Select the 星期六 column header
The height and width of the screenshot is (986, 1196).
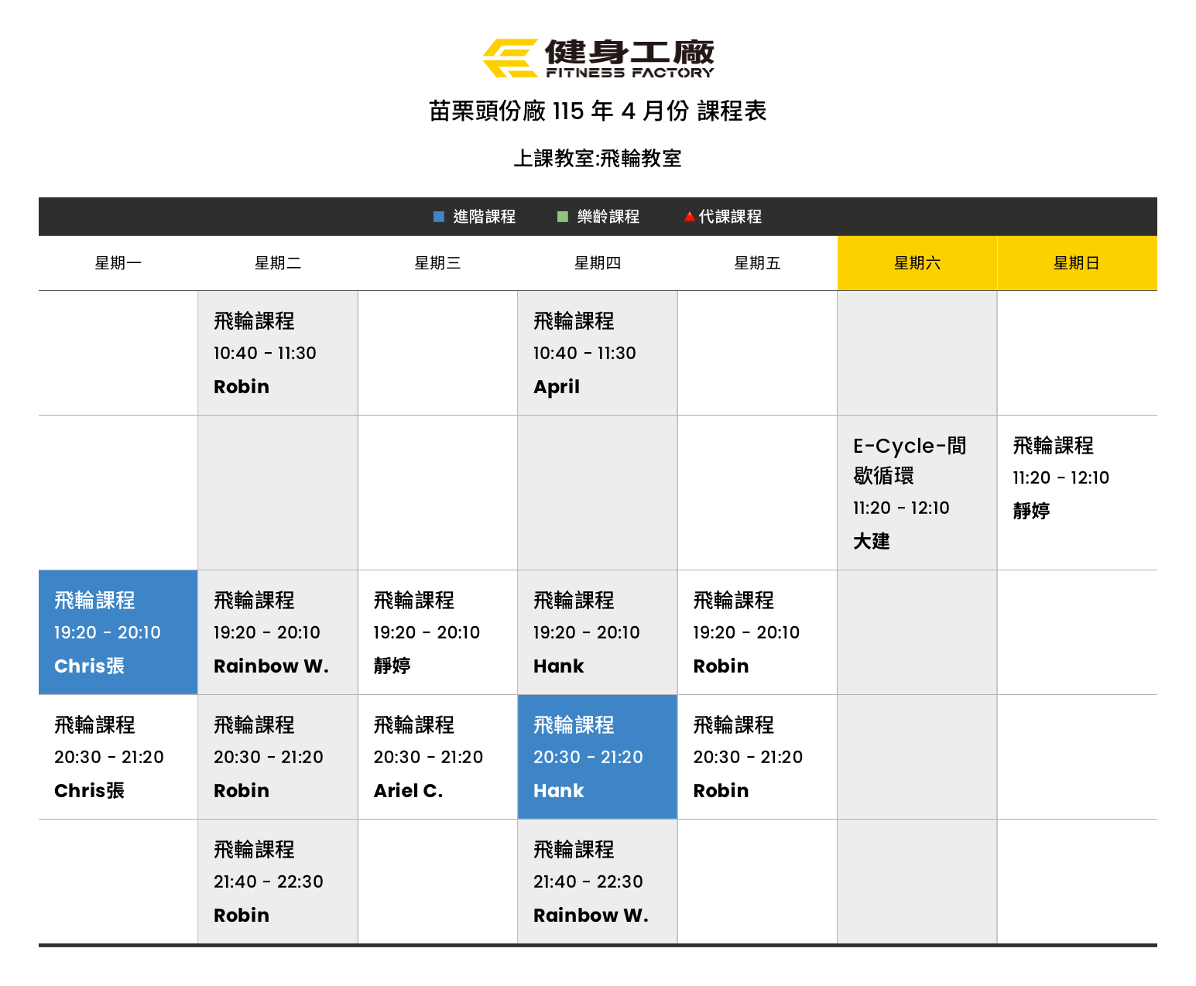pos(917,263)
